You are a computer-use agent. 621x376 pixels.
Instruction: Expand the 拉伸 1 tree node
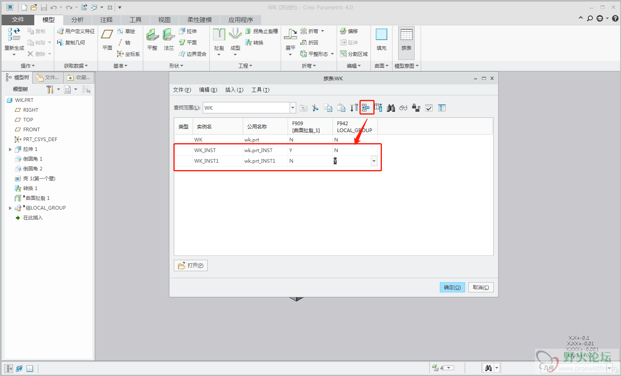[x=10, y=149]
